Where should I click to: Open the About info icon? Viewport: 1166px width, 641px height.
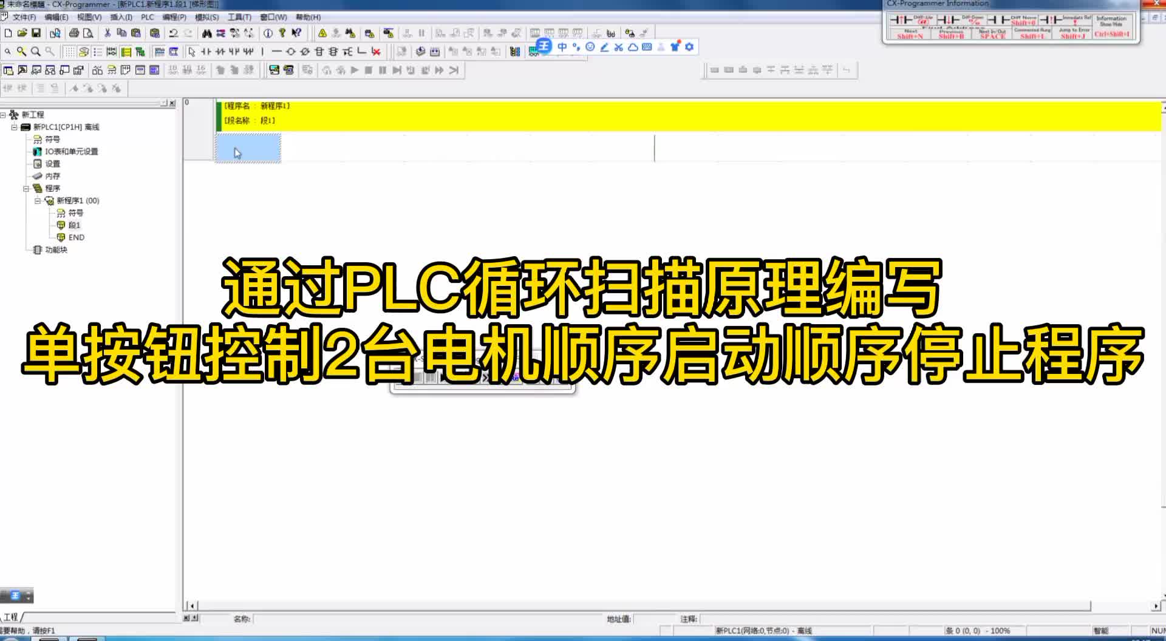pos(268,33)
